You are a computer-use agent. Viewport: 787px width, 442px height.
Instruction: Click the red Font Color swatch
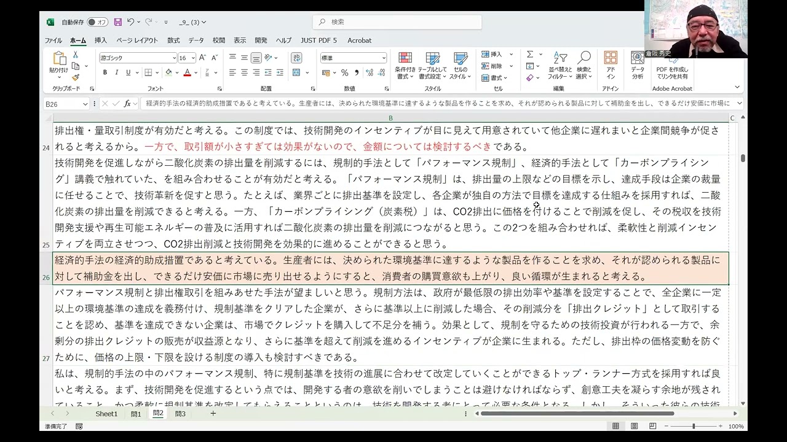pyautogui.click(x=188, y=72)
